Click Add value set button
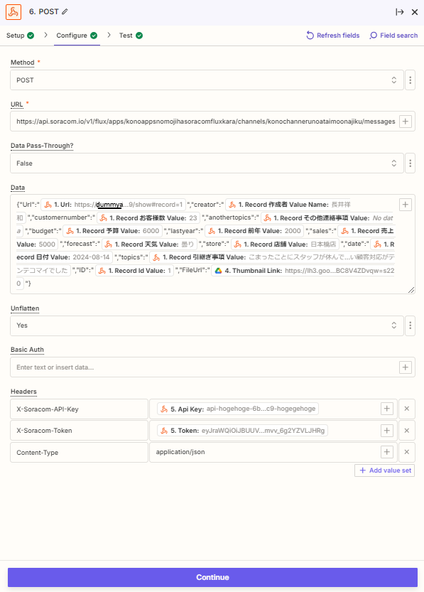 [384, 470]
